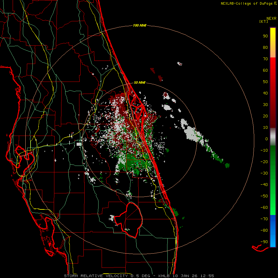Select the gray zero-velocity color bar segment
This screenshot has width=278, height=278.
pos(273,137)
